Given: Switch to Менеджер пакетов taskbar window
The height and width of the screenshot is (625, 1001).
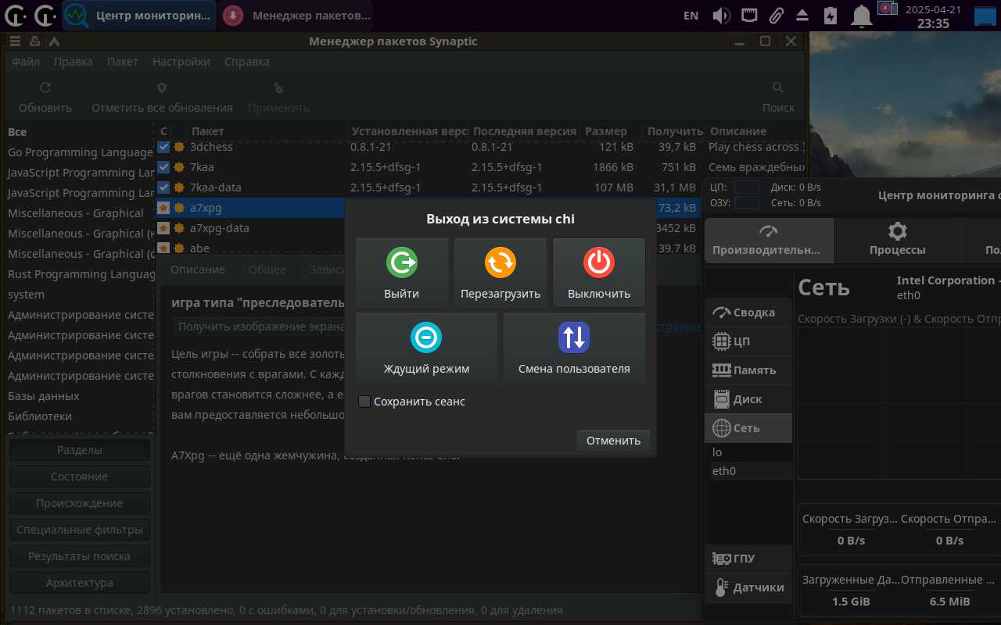Looking at the screenshot, I should (296, 15).
